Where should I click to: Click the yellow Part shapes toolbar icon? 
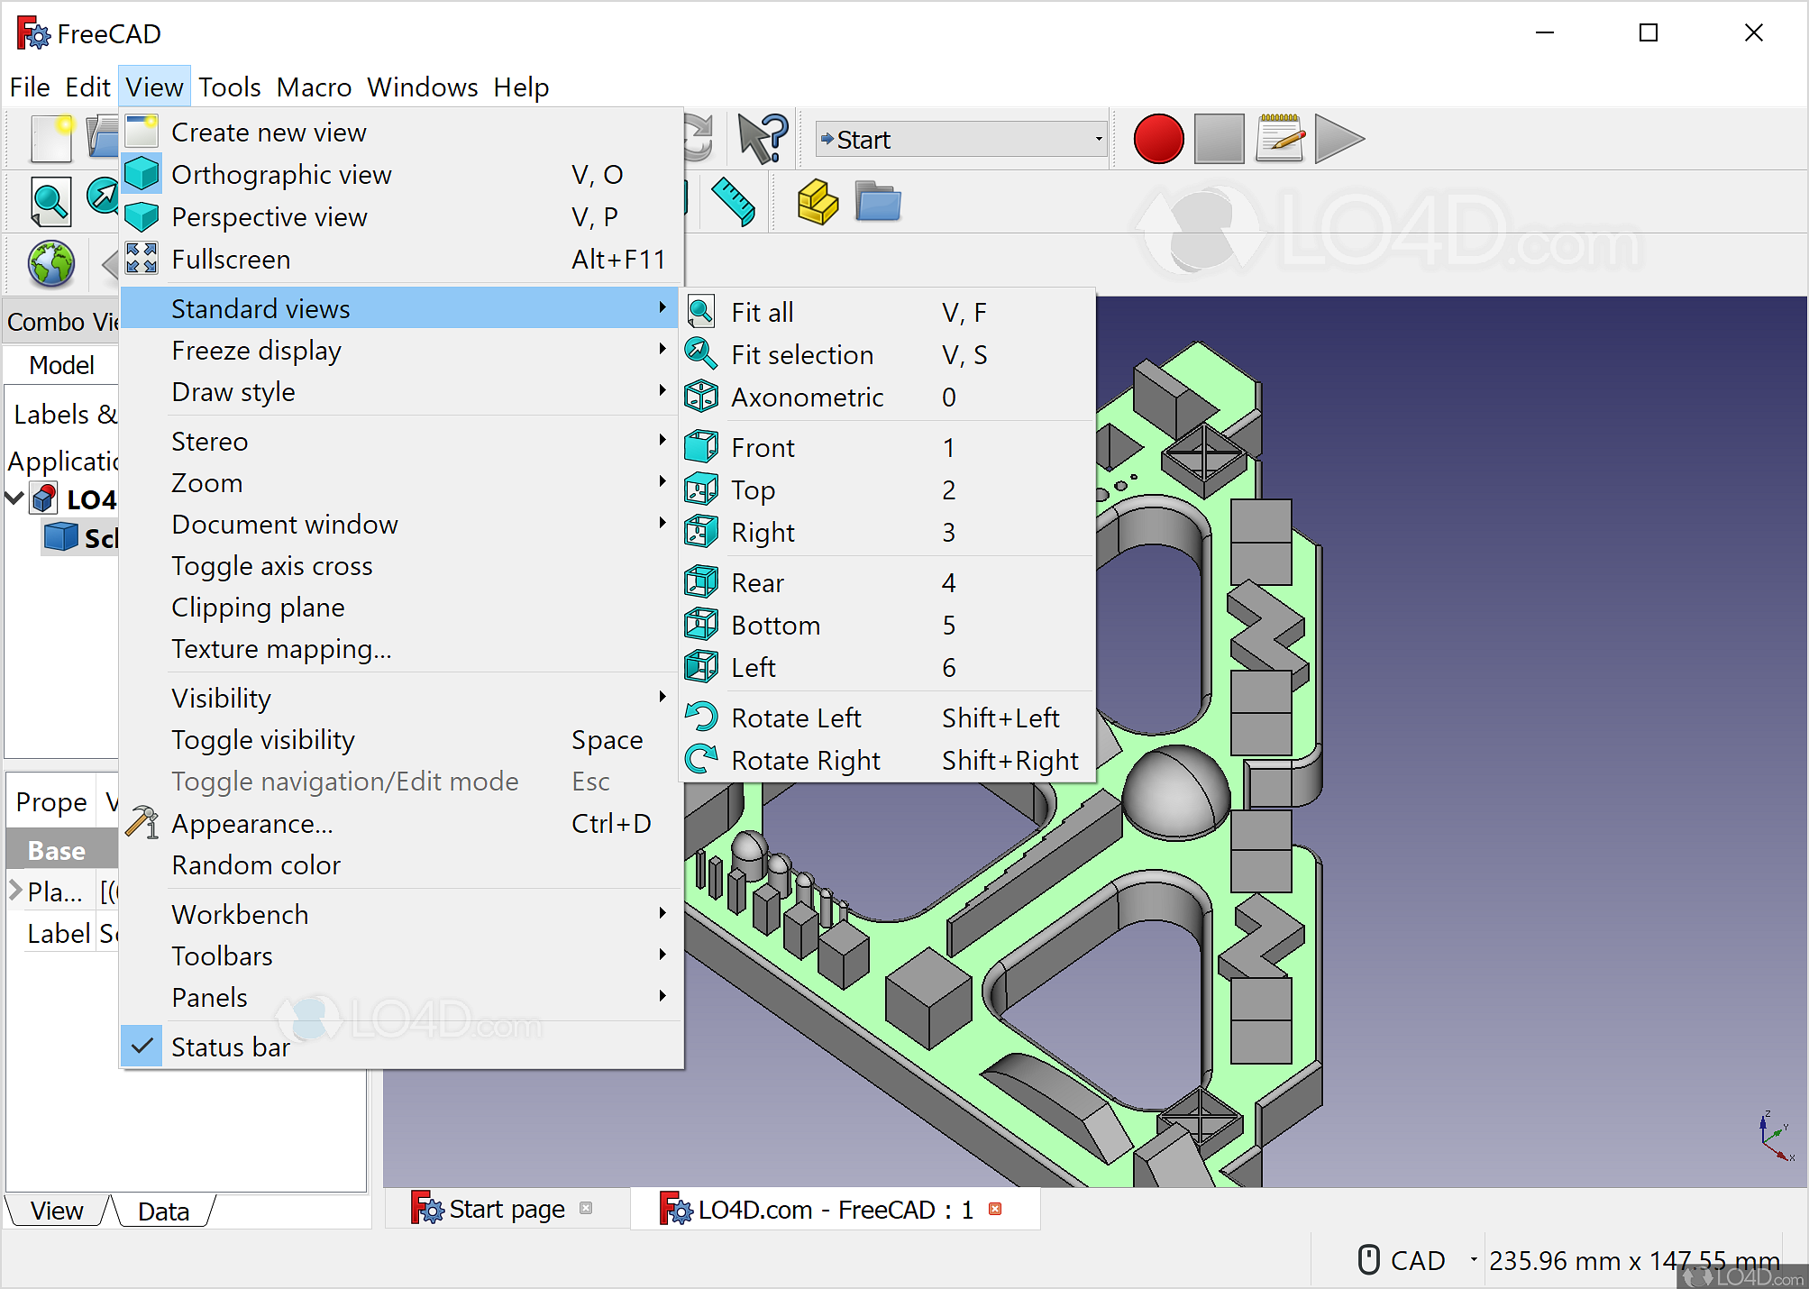pos(816,201)
